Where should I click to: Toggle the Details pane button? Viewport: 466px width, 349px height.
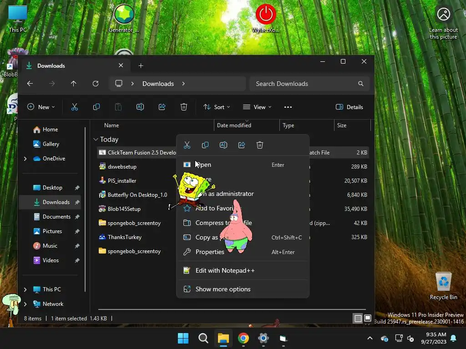tap(349, 107)
